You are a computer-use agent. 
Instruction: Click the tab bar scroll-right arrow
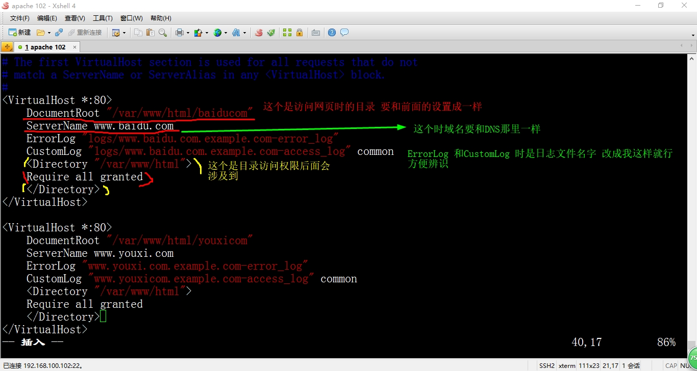[x=692, y=46]
